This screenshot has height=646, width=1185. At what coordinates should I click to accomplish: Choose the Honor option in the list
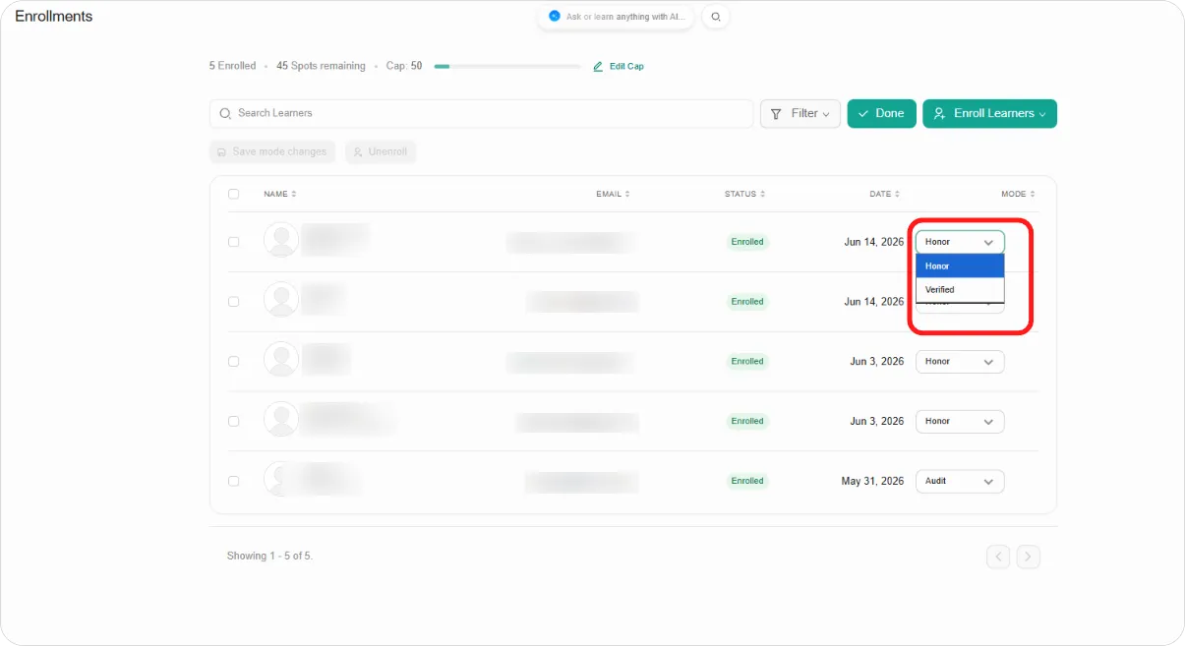point(960,266)
